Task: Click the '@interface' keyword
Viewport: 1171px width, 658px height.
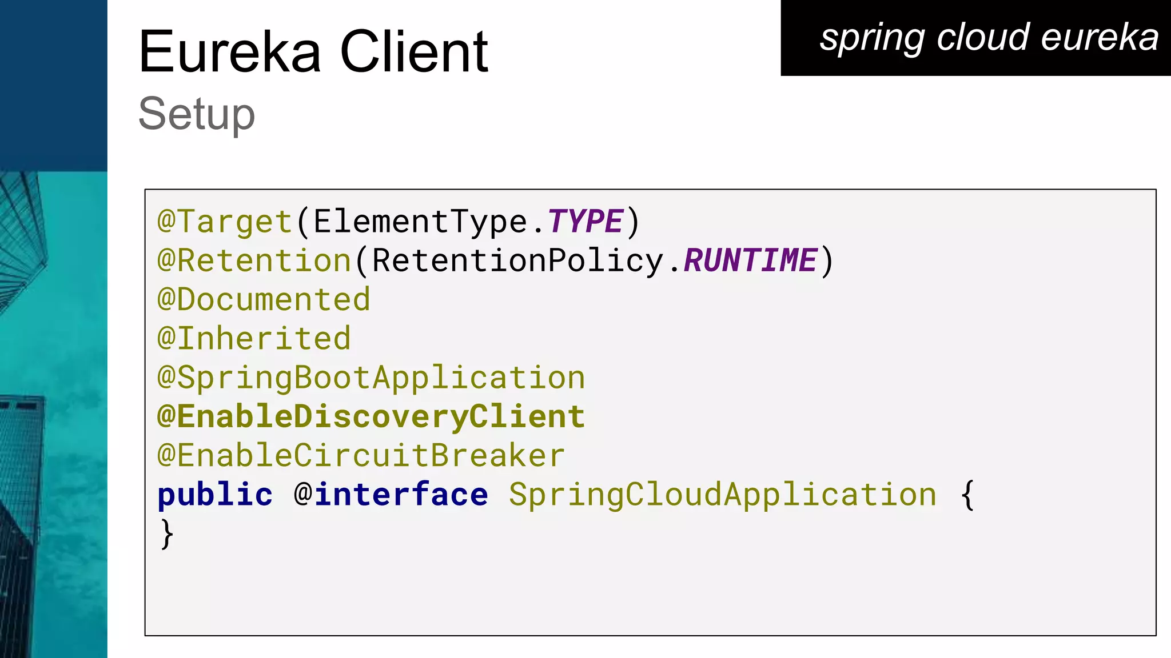Action: (391, 494)
